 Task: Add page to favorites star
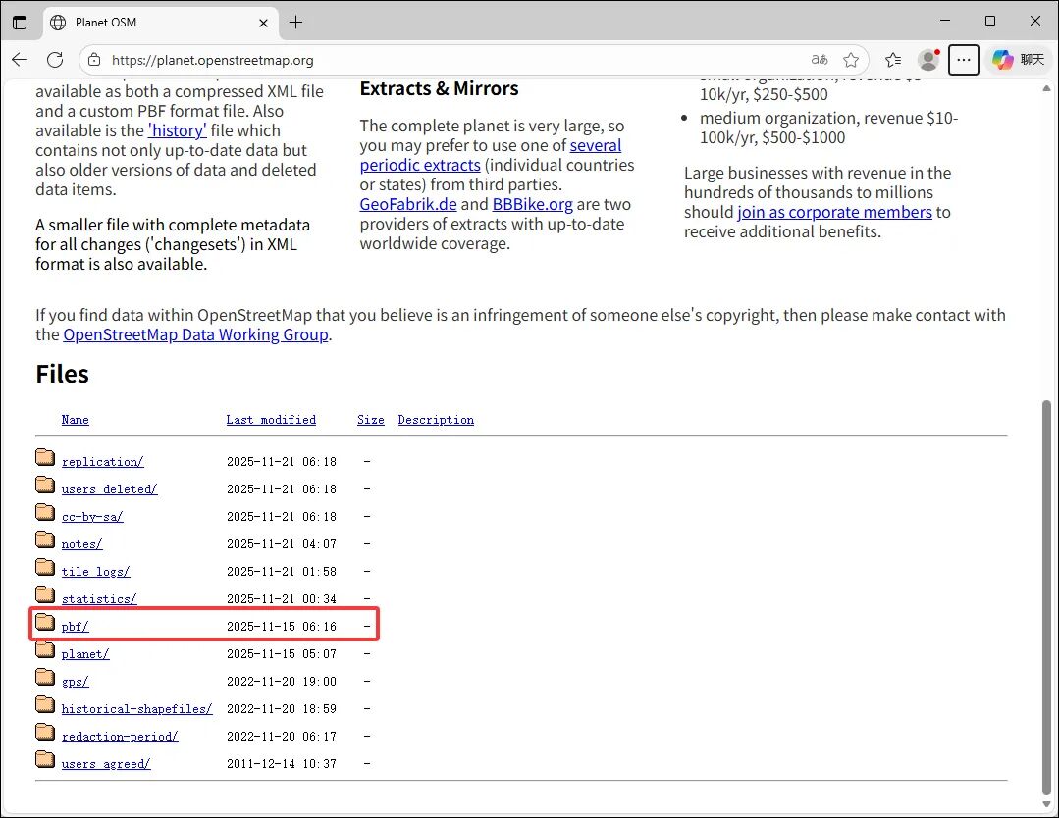(x=851, y=60)
